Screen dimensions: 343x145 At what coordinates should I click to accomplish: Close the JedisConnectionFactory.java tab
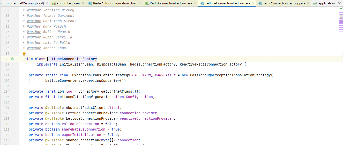[308, 3]
